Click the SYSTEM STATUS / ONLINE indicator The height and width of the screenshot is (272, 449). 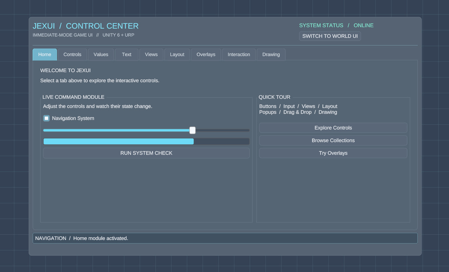pos(336,25)
